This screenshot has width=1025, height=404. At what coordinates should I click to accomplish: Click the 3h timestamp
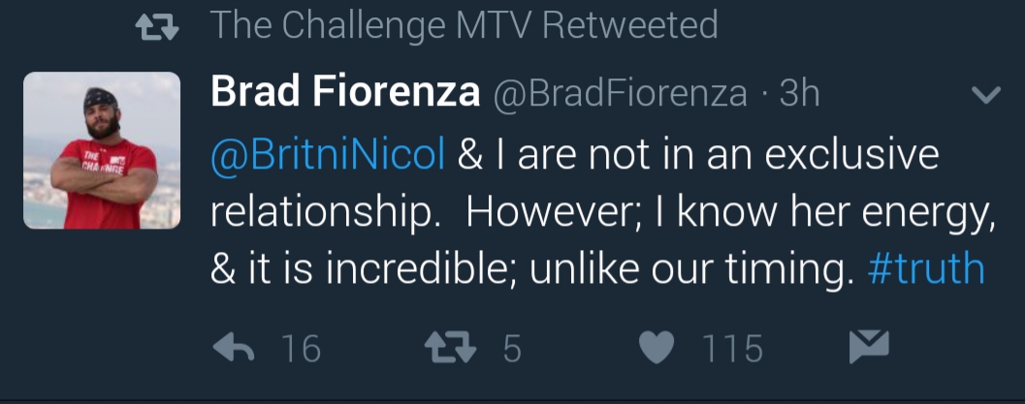(x=799, y=93)
